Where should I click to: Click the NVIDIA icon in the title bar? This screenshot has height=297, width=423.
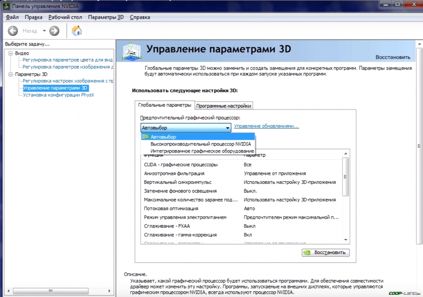[x=6, y=6]
